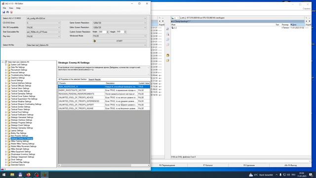Click the volume icon in system tray
The width and height of the screenshot is (316, 178).
tap(288, 175)
